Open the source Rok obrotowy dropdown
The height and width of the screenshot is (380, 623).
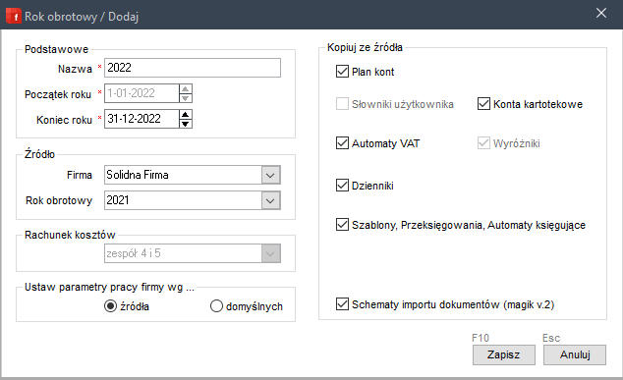(270, 200)
